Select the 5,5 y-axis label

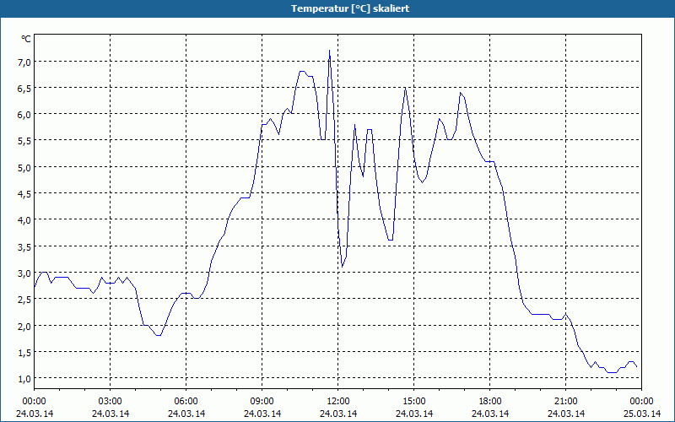pos(25,141)
